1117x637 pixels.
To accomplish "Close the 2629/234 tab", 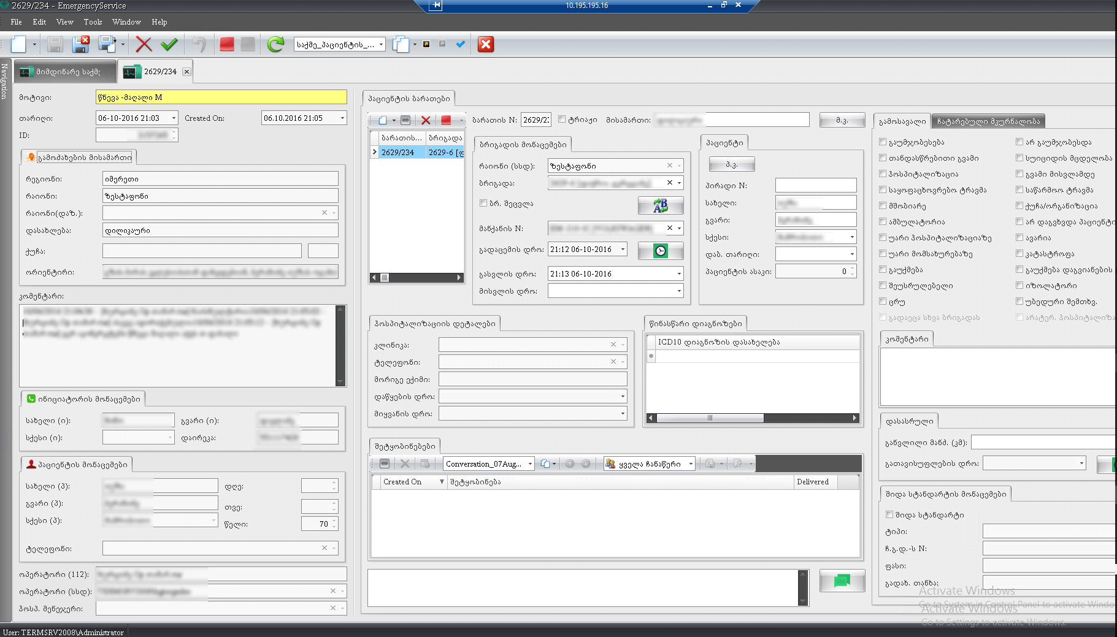I will tap(186, 72).
